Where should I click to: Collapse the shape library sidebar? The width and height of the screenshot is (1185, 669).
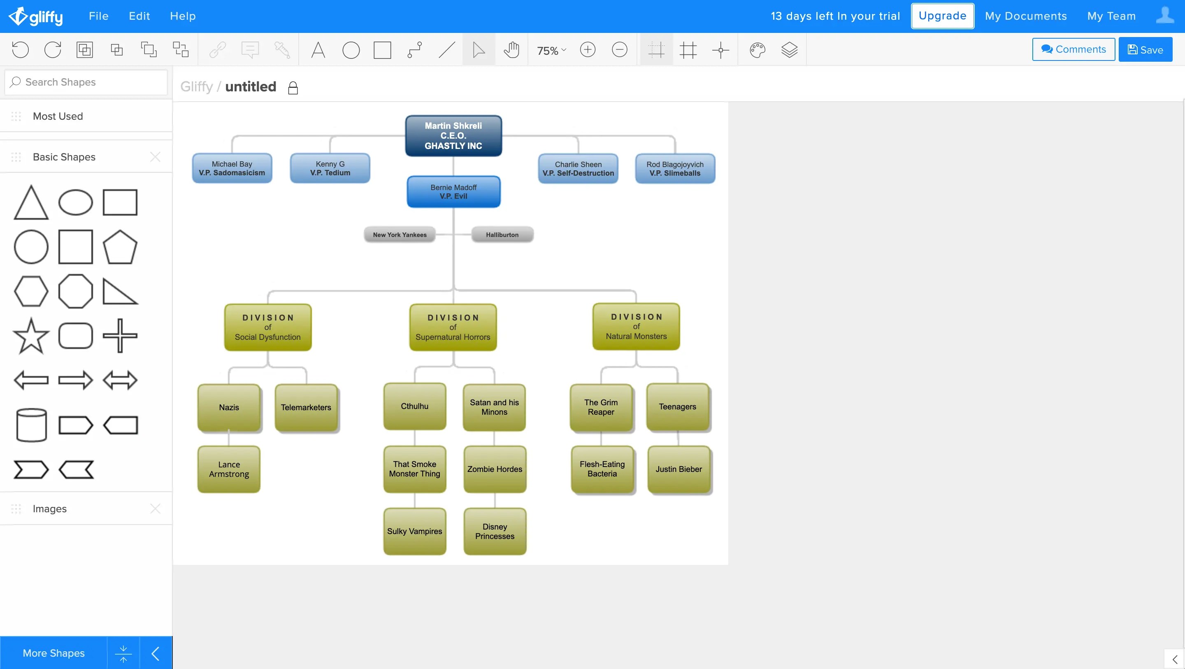pos(156,653)
